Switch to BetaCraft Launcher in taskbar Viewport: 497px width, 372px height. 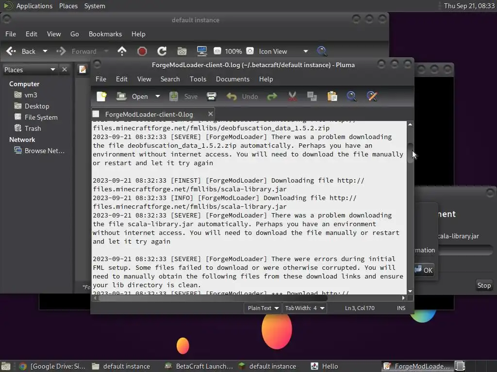[x=199, y=366]
